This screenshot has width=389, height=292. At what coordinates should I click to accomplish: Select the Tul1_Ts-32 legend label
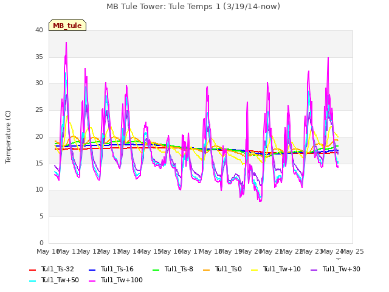[58, 269]
